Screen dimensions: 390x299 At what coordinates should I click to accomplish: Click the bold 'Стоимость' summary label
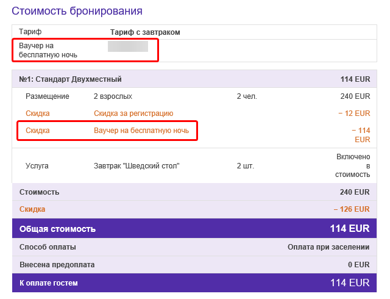tap(39, 192)
